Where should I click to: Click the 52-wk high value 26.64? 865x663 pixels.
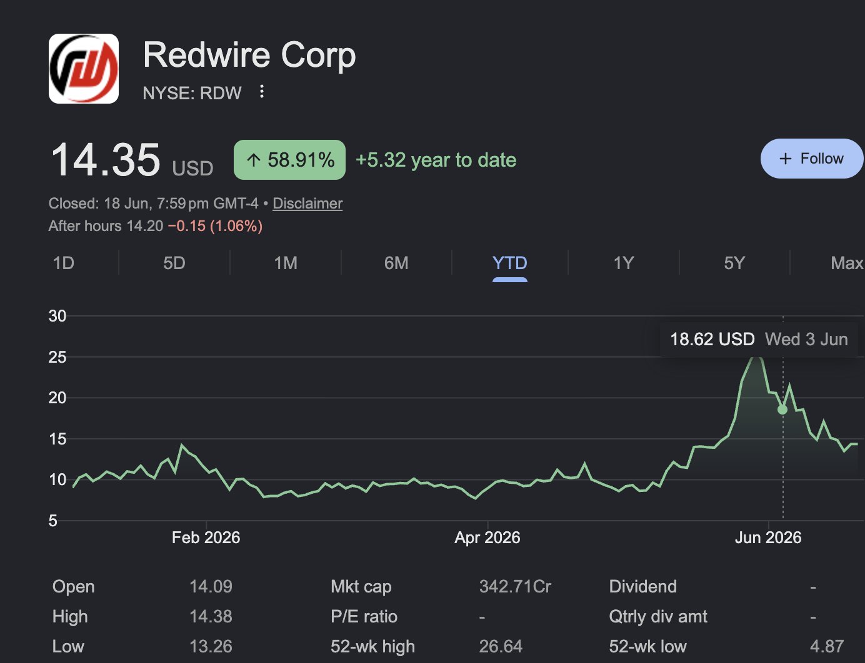coord(501,647)
